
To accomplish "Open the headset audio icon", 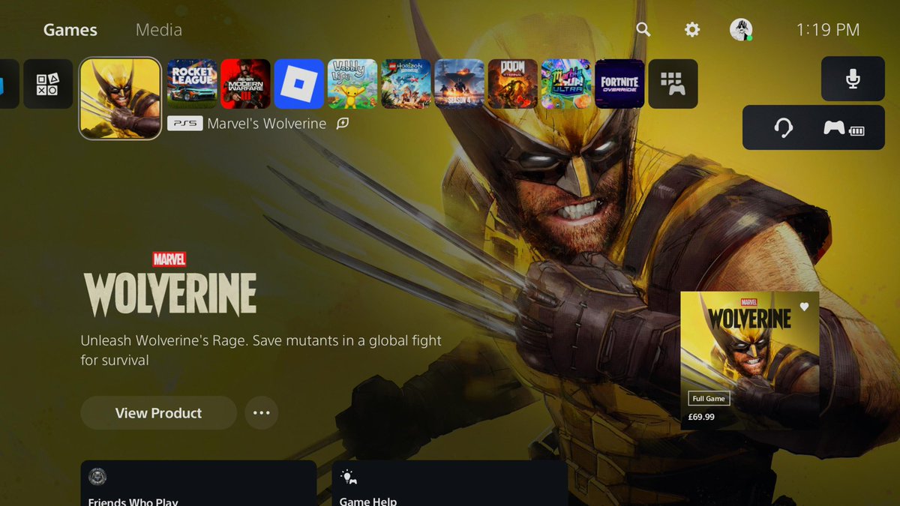I will click(783, 128).
